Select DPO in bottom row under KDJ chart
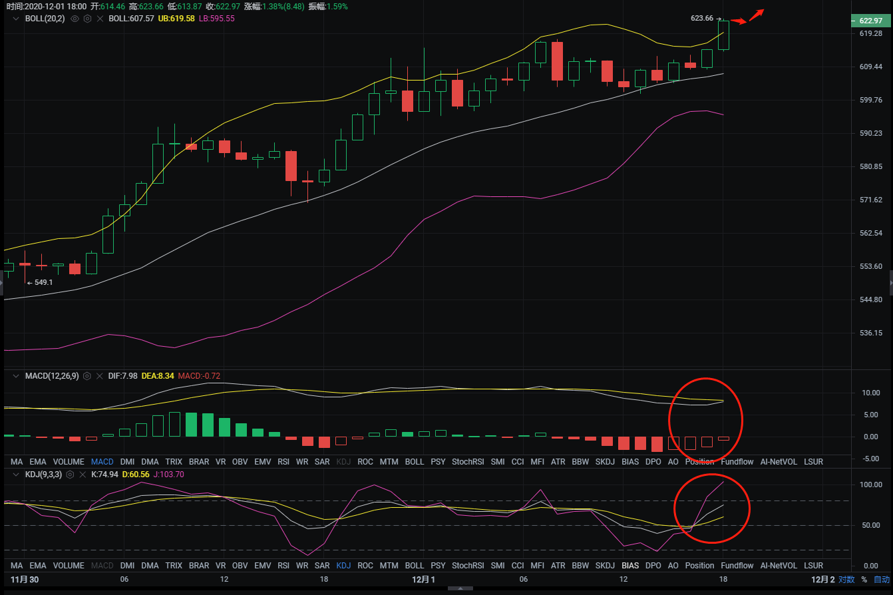The width and height of the screenshot is (893, 595). tap(653, 566)
